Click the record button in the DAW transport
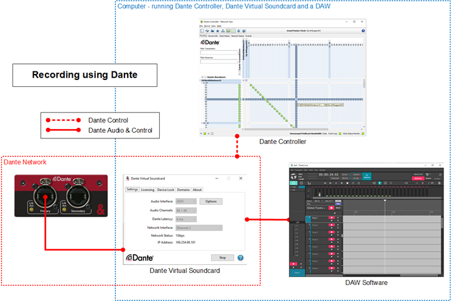This screenshot has height=301, width=451. (x=342, y=183)
